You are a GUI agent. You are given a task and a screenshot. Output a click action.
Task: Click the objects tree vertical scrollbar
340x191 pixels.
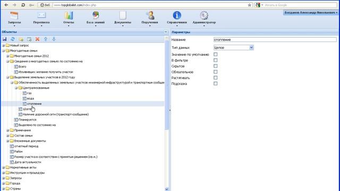[x=167, y=84]
